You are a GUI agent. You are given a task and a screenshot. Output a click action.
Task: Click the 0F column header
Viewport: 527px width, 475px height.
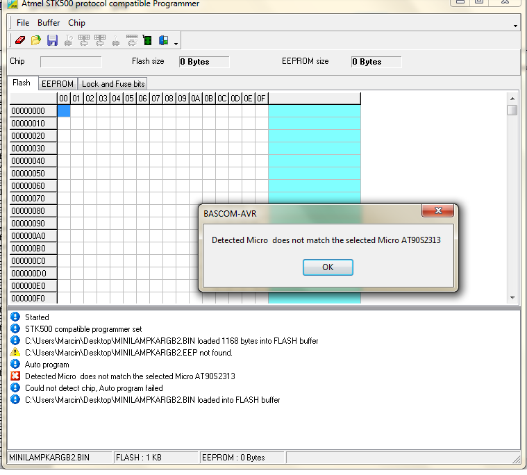[x=262, y=99]
